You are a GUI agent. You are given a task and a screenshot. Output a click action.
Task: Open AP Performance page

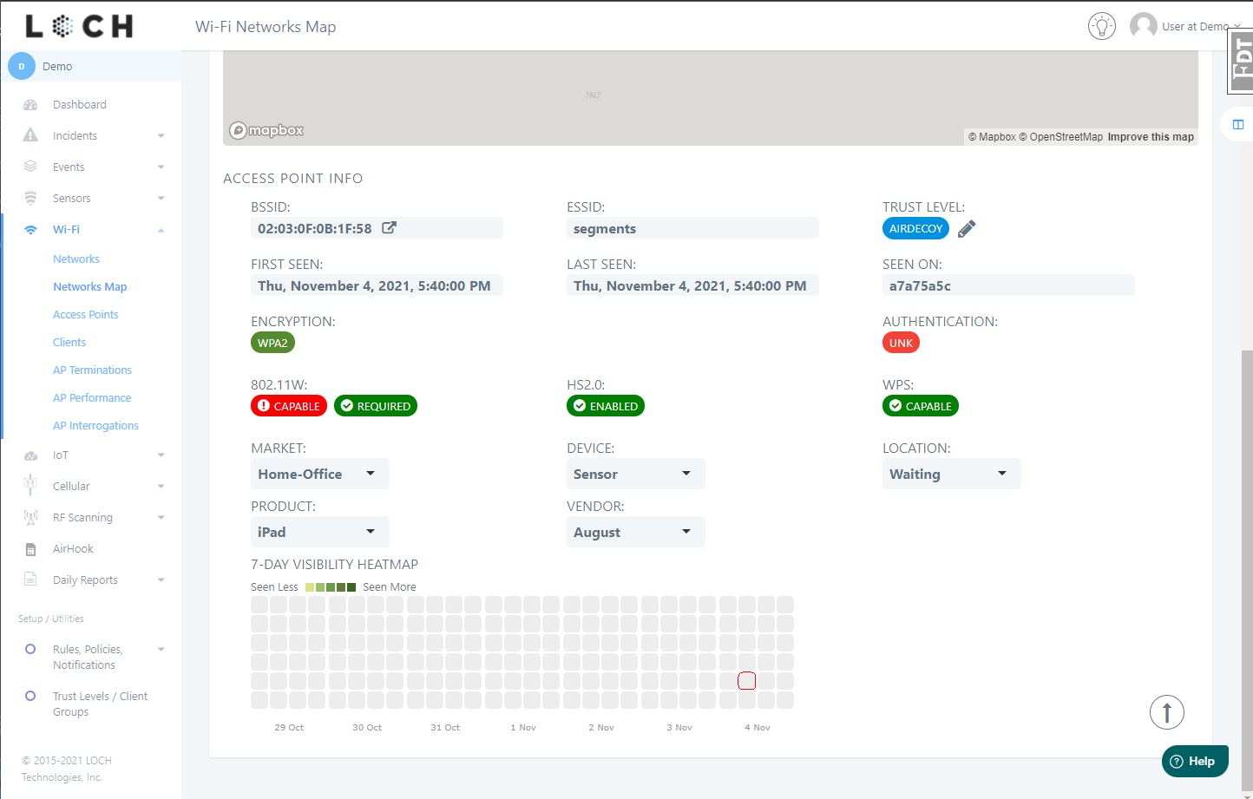point(92,398)
